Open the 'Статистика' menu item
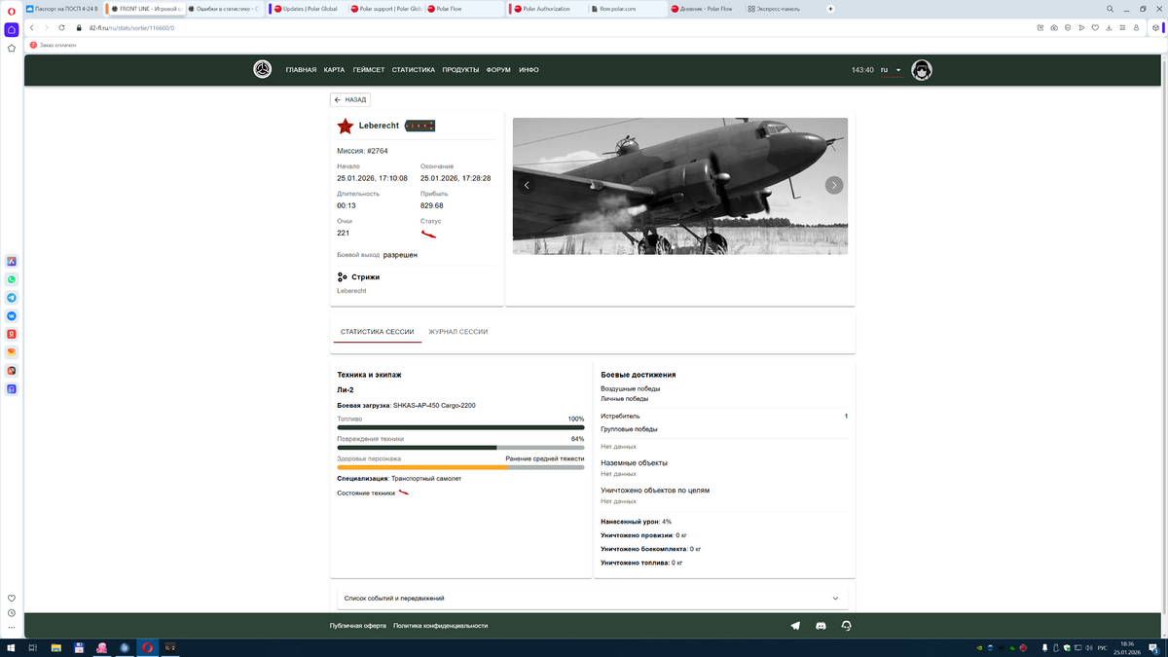Screen dimensions: 1168x657 413,70
